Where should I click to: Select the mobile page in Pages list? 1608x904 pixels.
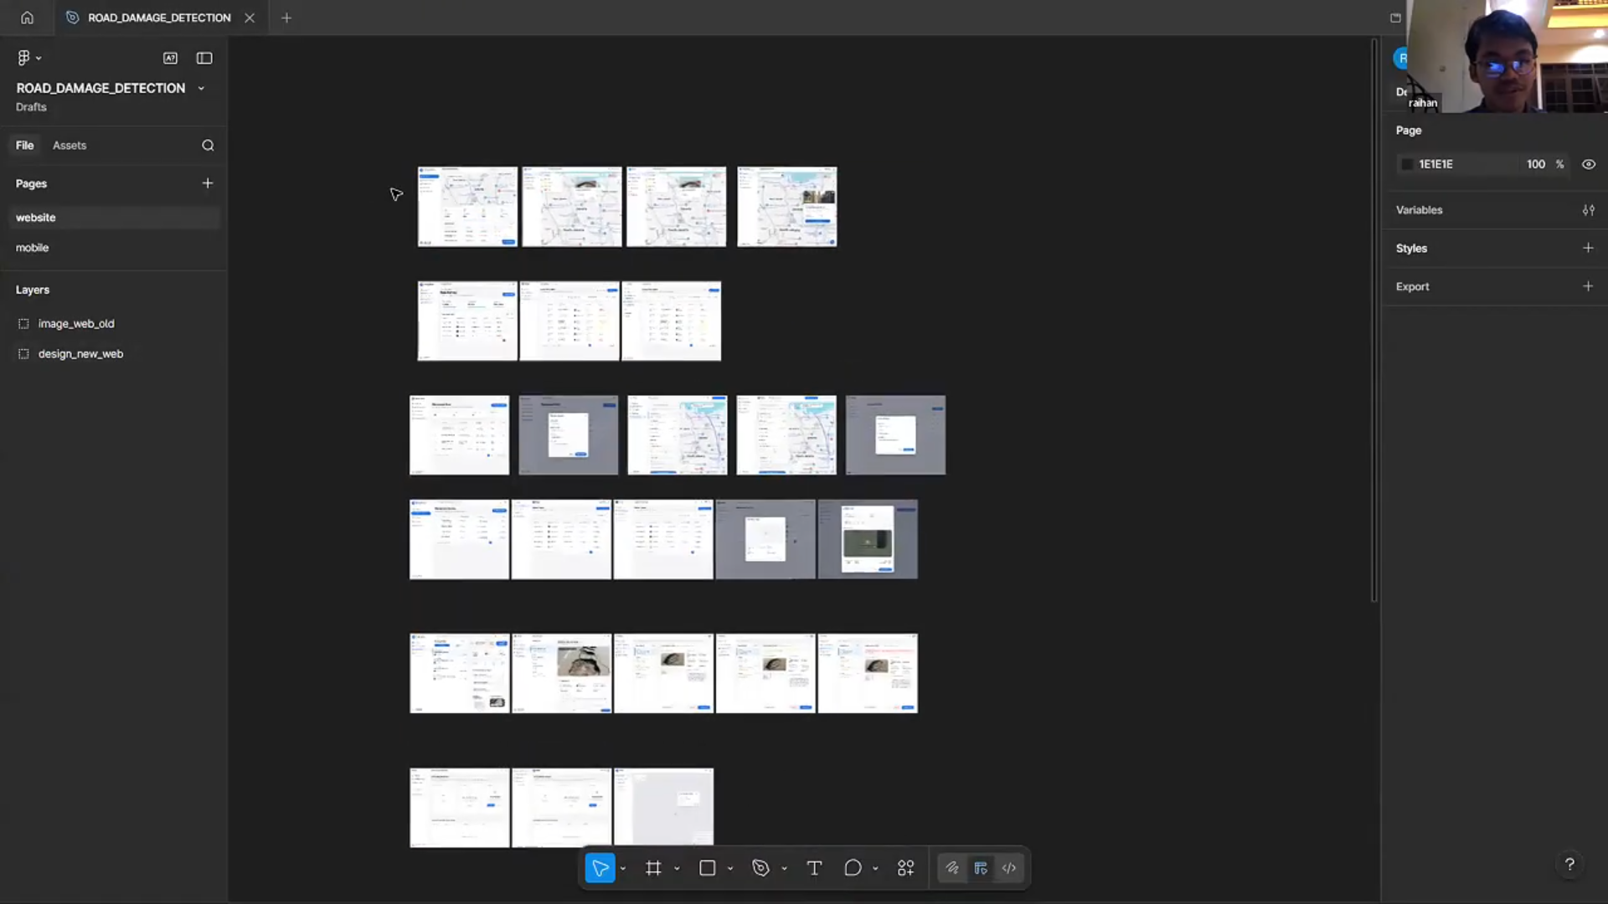(32, 248)
